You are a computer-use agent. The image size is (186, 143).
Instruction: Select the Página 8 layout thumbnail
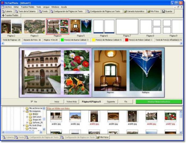tap(150, 27)
